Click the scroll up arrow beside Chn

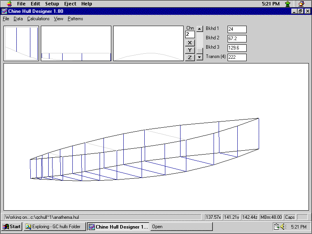point(200,28)
